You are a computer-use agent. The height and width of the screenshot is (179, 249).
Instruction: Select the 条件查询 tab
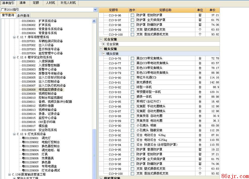tap(23, 16)
